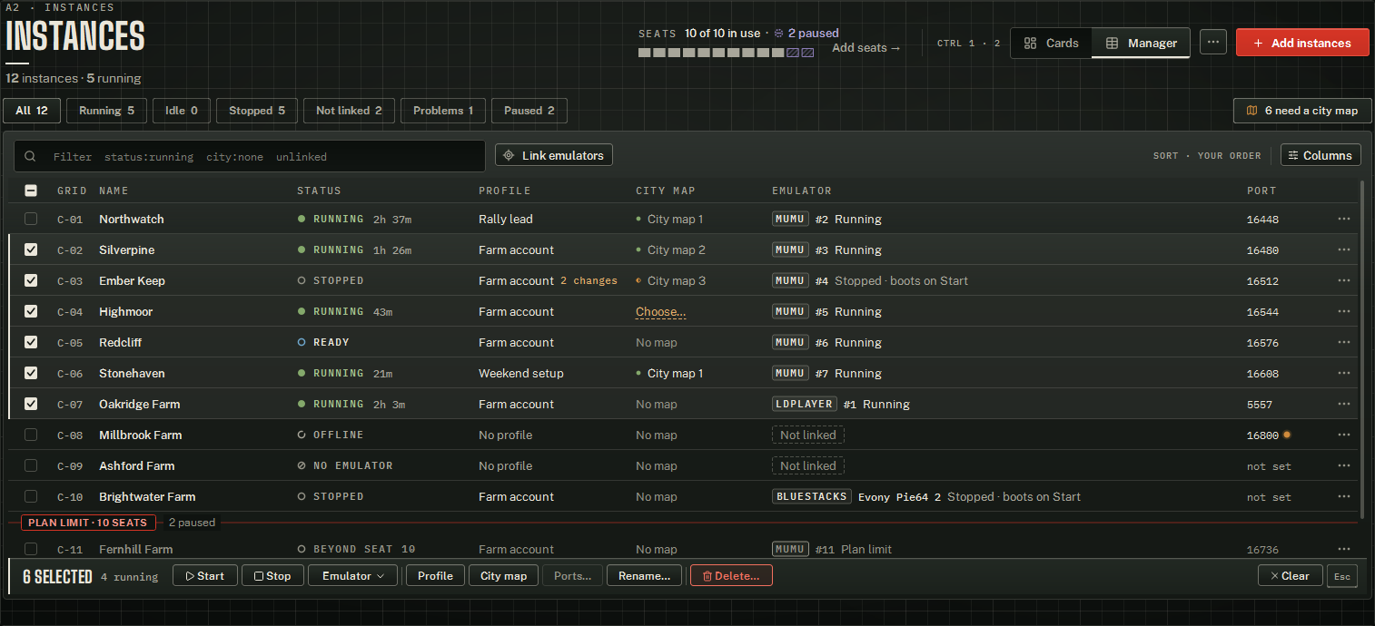Click the row menu dots for Northwatch
Viewport: 1375px width, 626px height.
click(x=1343, y=219)
